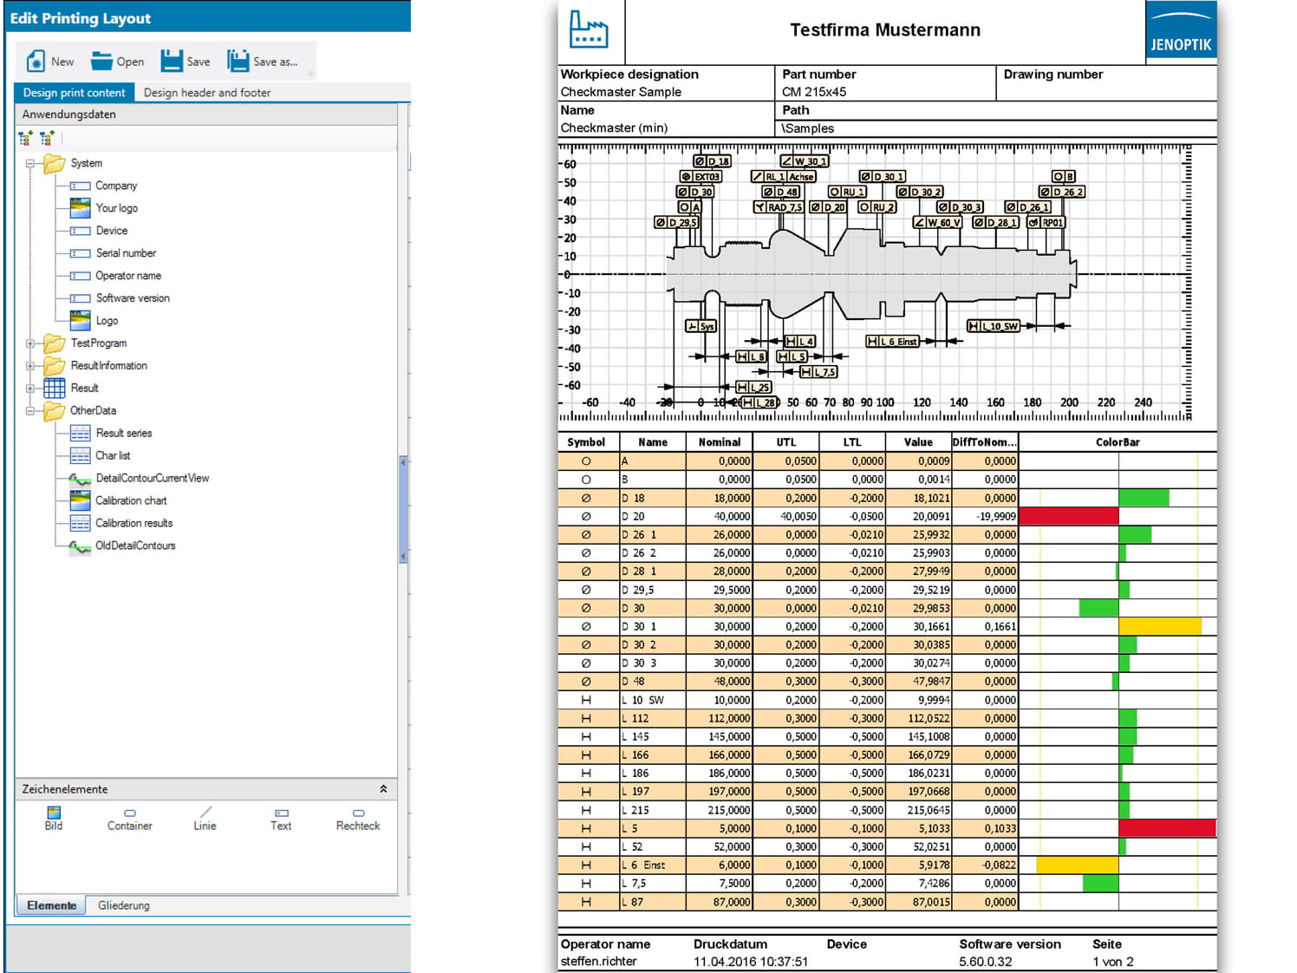Expand the TestProgram tree node
This screenshot has height=973, width=1297.
(30, 343)
